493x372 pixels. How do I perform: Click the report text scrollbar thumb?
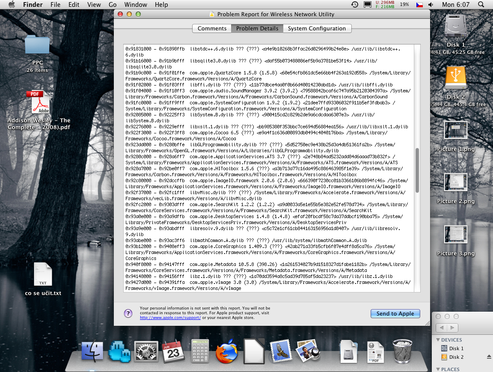[417, 170]
